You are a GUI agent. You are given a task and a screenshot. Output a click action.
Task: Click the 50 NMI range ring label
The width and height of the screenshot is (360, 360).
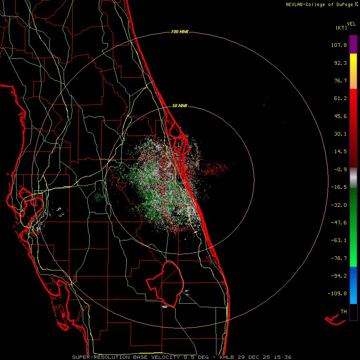click(180, 106)
